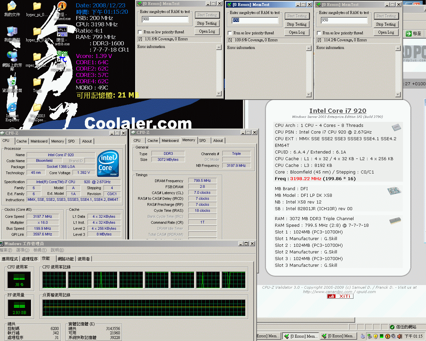This screenshot has width=426, height=341.
Task: Click RAM field in 109.6% coverage MemTest
Action: click(255, 20)
